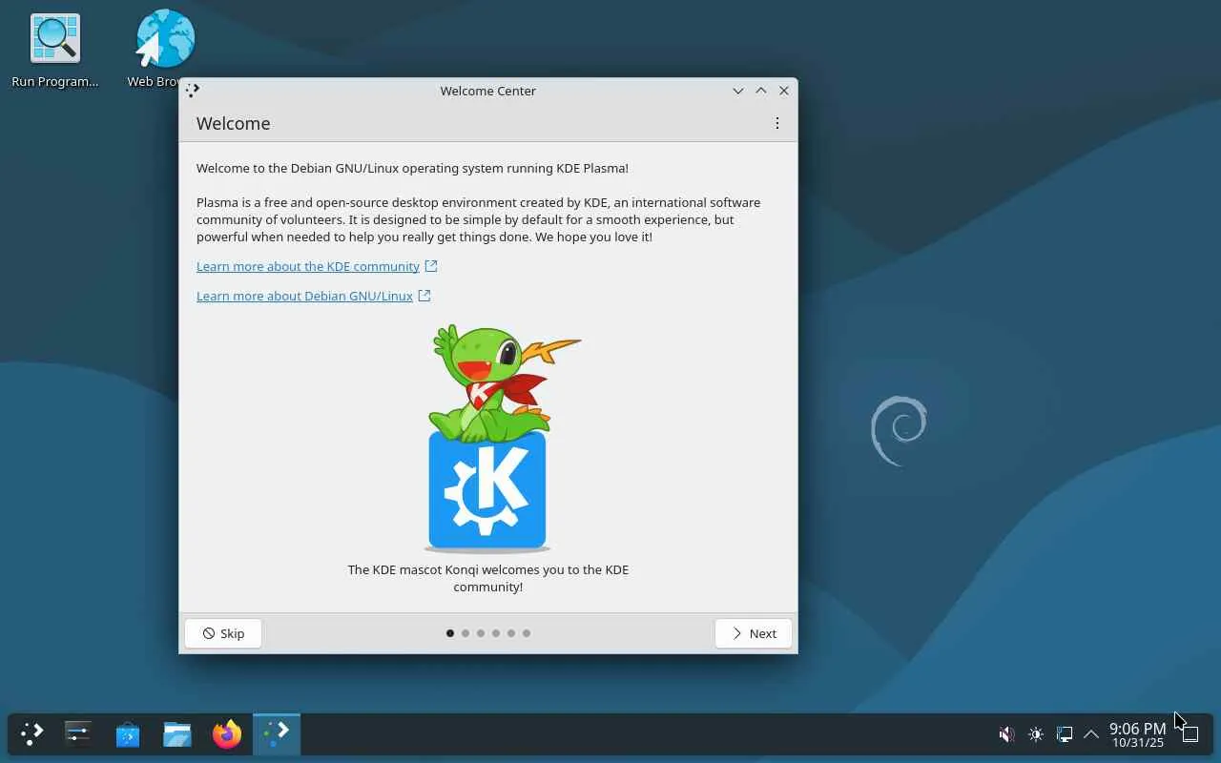Image resolution: width=1221 pixels, height=763 pixels.
Task: Click the external-link icon after the Debian link
Action: click(424, 296)
